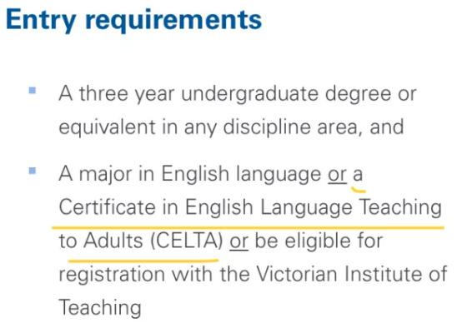Click the underlined 'or' after '(CELTA)'
The width and height of the screenshot is (457, 323).
pos(239,241)
